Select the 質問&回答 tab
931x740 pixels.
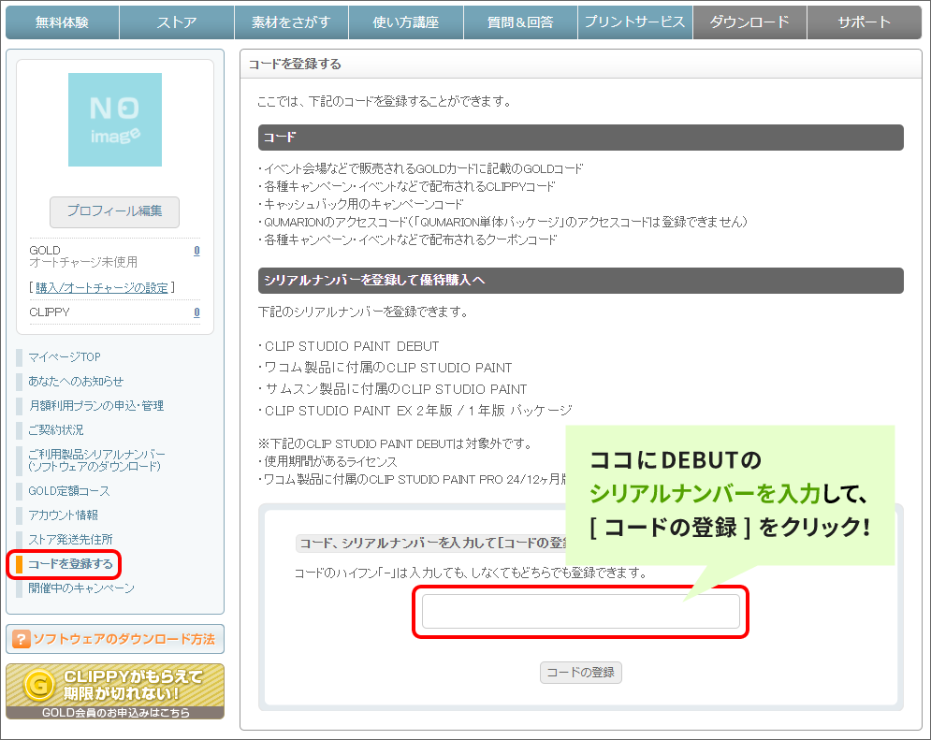520,22
